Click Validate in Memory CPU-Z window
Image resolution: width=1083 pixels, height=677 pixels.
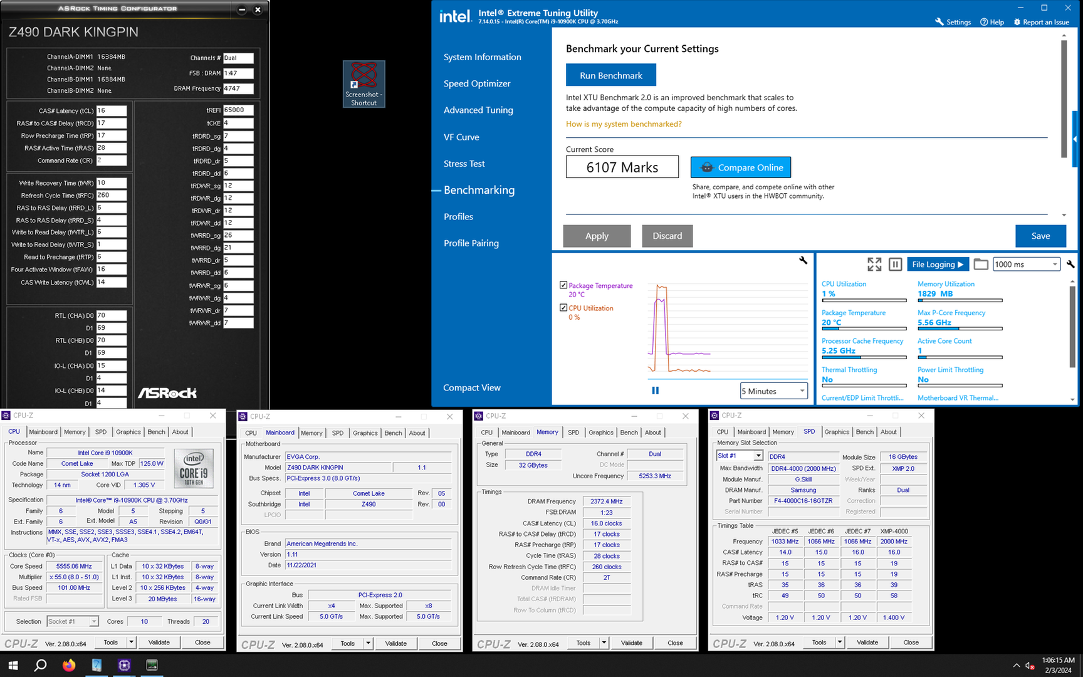[x=632, y=643]
